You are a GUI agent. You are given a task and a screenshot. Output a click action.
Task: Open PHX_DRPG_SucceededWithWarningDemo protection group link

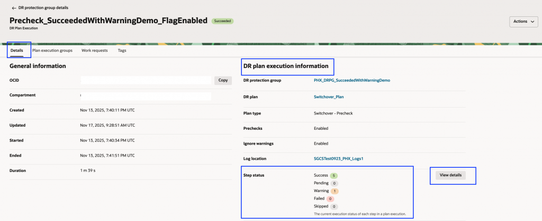pos(351,81)
